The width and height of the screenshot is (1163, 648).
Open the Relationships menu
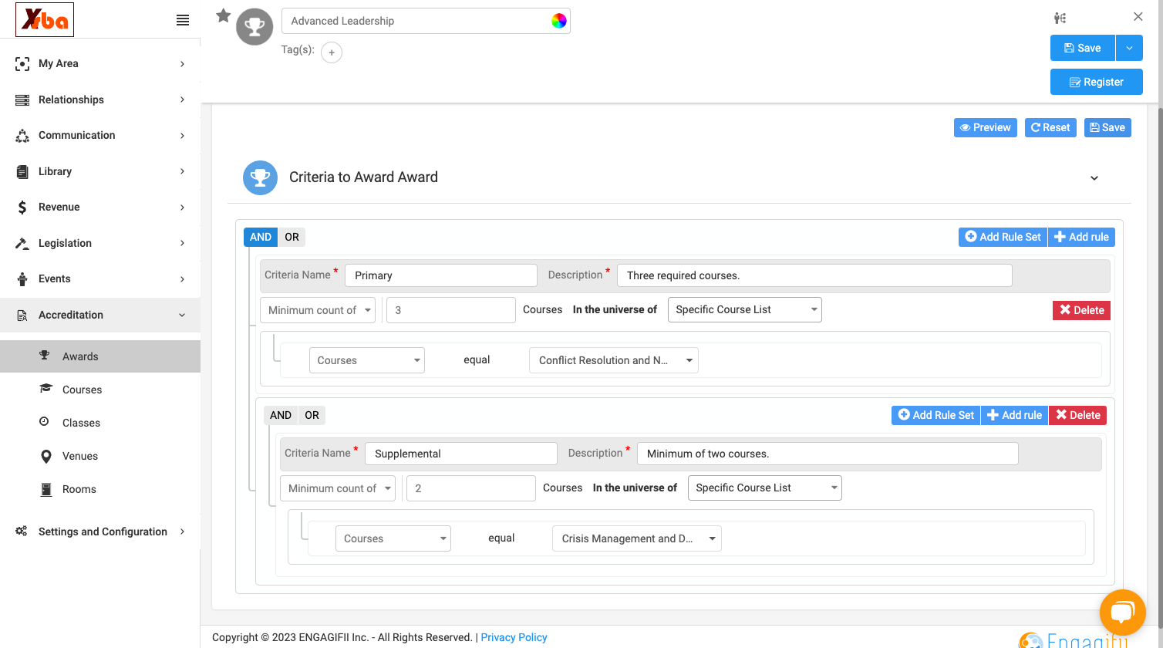point(100,100)
